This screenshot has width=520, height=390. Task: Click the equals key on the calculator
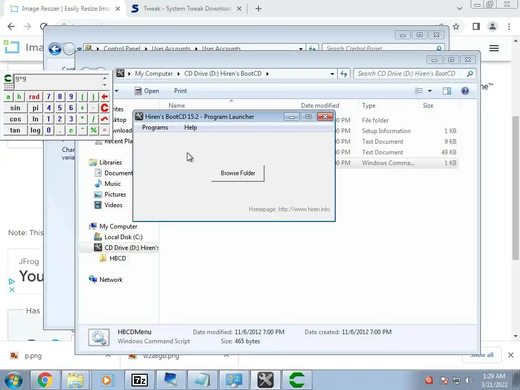105,131
